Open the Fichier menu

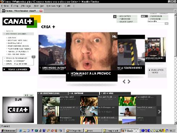coord(5,6)
